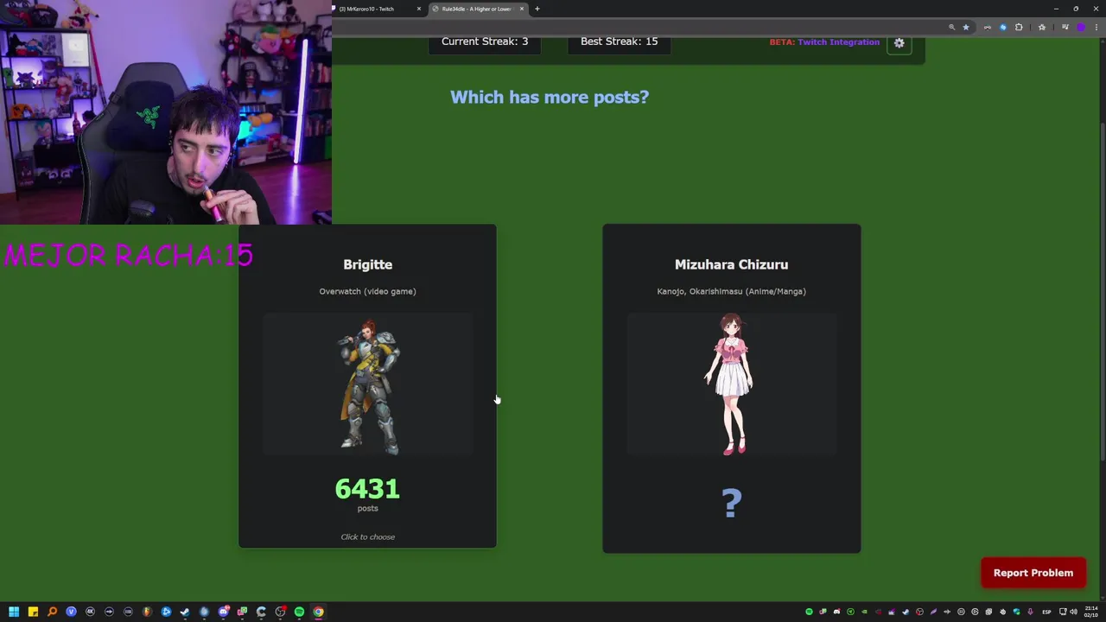The width and height of the screenshot is (1106, 622).
Task: Open the OBS icon in the taskbar
Action: (x=280, y=612)
